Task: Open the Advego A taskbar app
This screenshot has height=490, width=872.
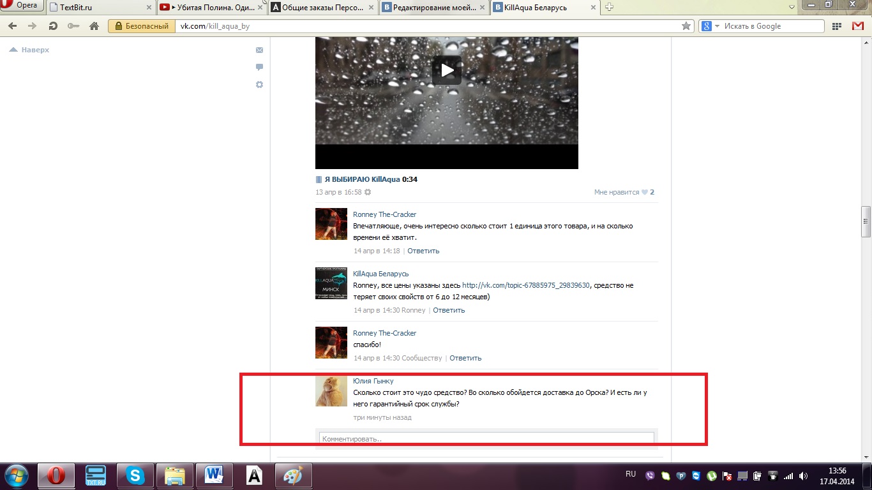Action: tap(254, 476)
